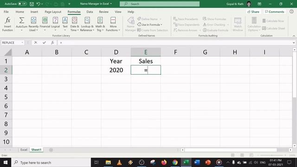297x167 pixels.
Task: Select row 2 header
Action: [6, 70]
